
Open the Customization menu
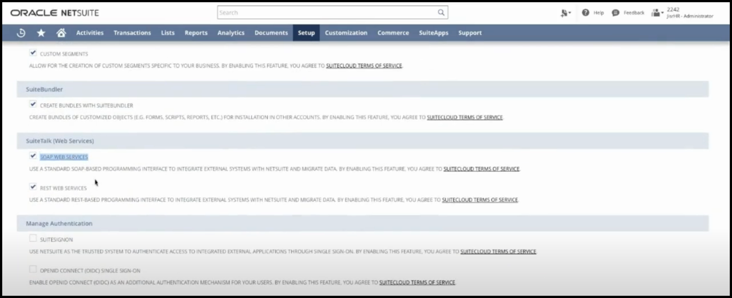tap(346, 33)
